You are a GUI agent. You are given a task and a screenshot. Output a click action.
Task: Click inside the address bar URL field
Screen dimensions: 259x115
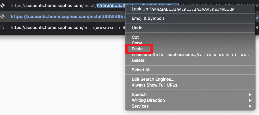point(57,5)
